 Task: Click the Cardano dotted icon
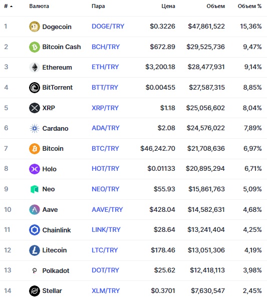35,128
